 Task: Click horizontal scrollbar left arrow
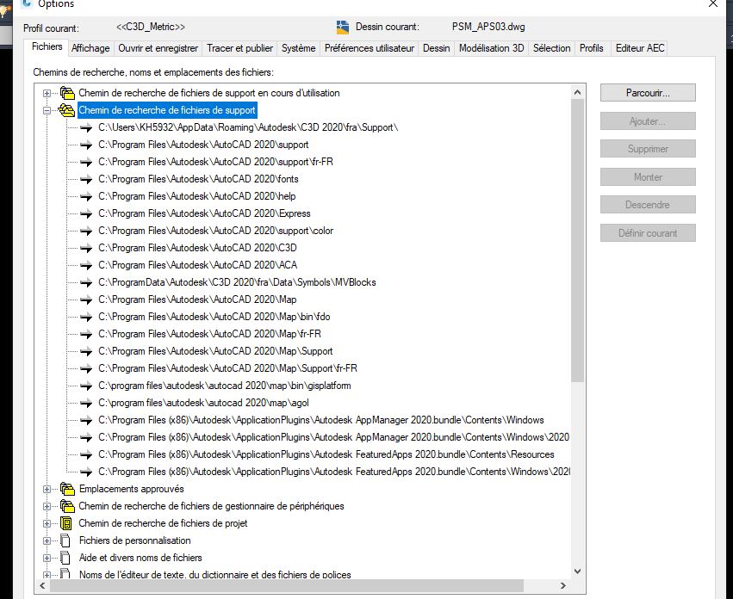[42, 585]
